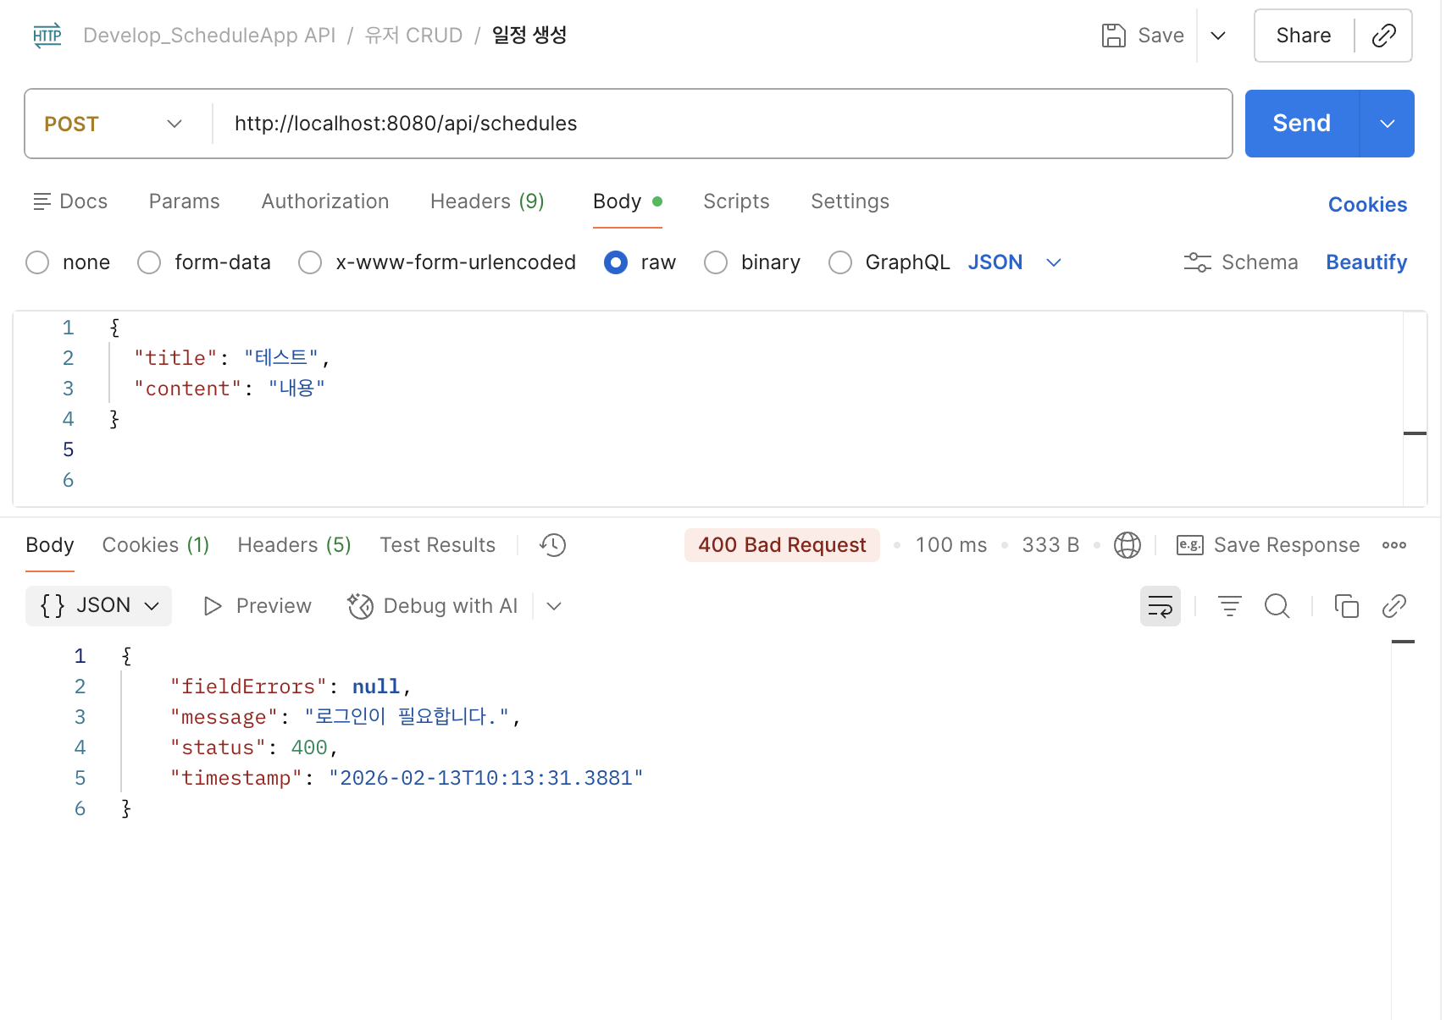Open the response Headers (5) tab
The height and width of the screenshot is (1020, 1446).
[294, 545]
